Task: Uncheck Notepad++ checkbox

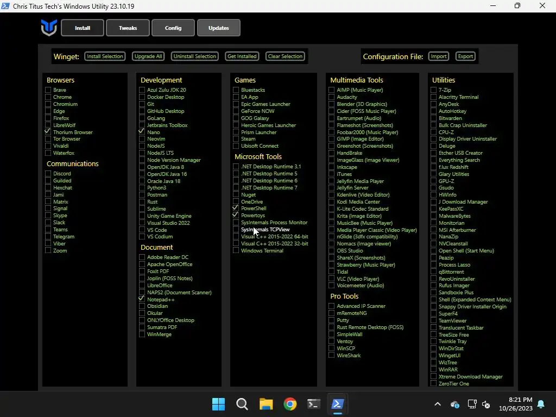Action: (x=142, y=299)
